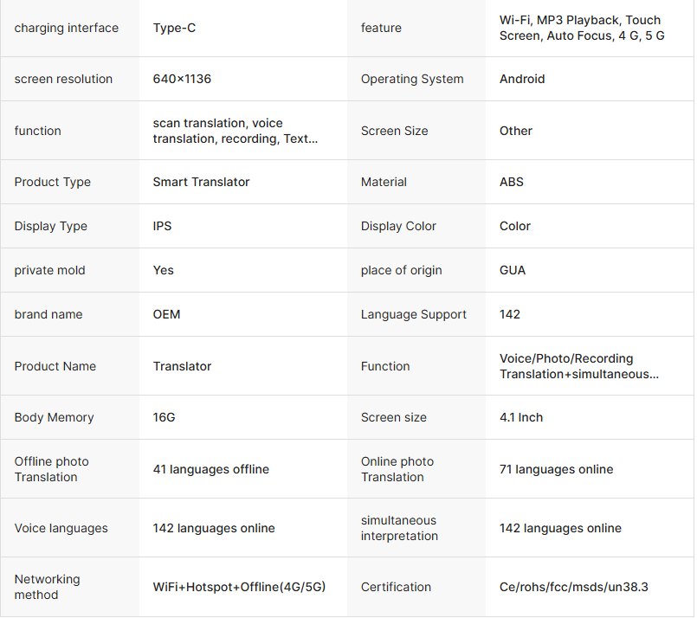
Task: Select the '4.1 Inch' screen size value
Action: pyautogui.click(x=521, y=417)
